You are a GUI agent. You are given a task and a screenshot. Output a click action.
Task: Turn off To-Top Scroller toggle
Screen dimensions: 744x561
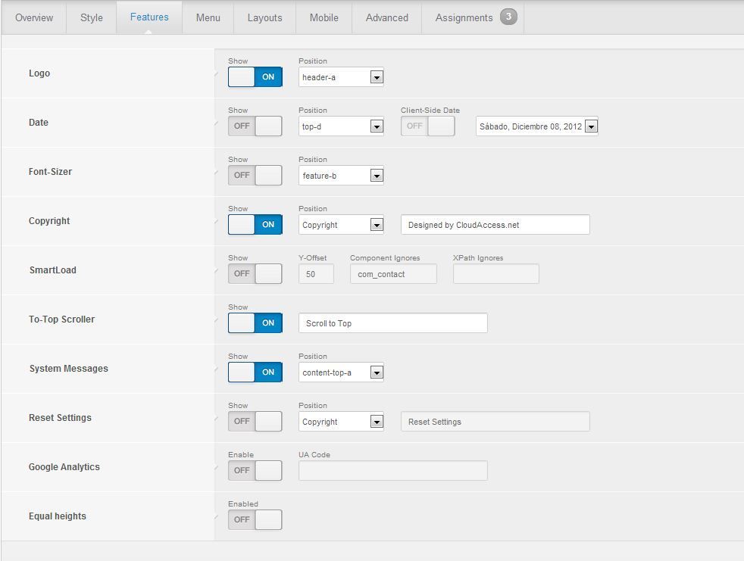255,323
